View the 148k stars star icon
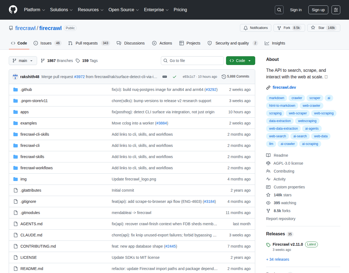This screenshot has width=349, height=273. point(268,195)
